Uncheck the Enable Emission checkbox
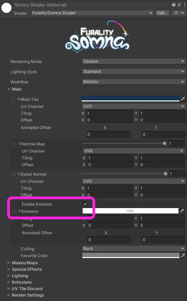Viewport: 187px width, 301px height. 85,204
